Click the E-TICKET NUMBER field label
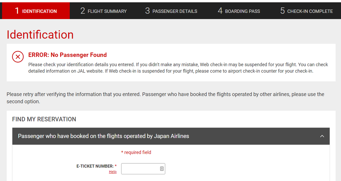The height and width of the screenshot is (181, 341). pos(95,166)
